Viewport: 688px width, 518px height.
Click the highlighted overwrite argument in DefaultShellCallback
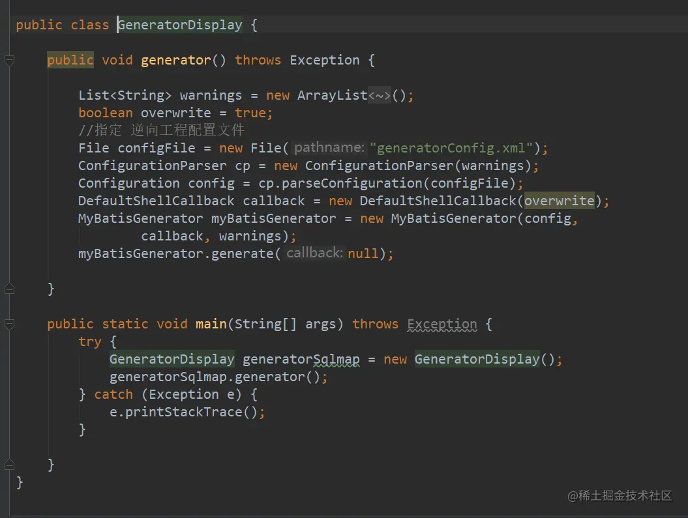point(560,201)
